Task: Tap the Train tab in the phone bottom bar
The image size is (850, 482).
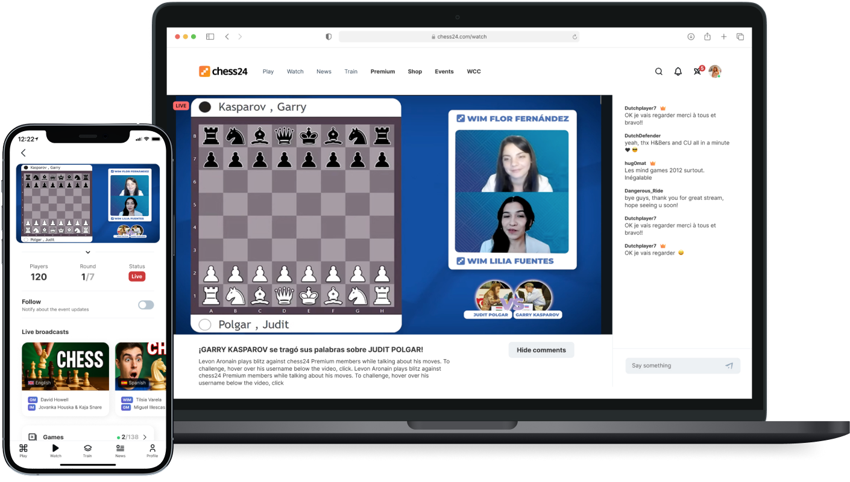Action: pyautogui.click(x=87, y=451)
